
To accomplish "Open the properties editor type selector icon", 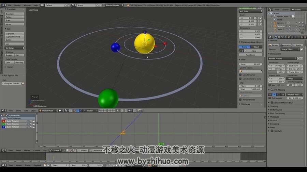I will (x=271, y=37).
